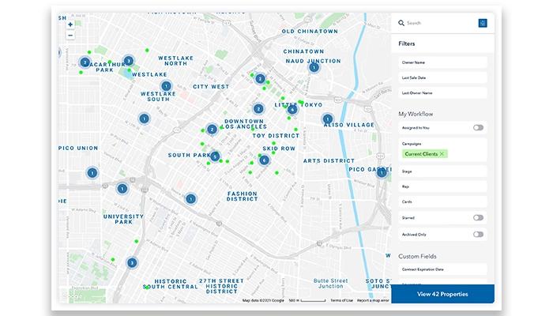Enable the Archived Only toggle
Screen dimensions: 553x316
click(478, 234)
